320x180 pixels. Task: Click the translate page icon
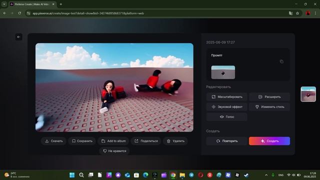pyautogui.click(x=291, y=13)
